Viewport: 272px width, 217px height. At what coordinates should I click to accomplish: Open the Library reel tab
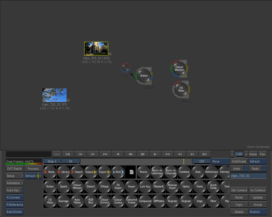coord(64,172)
